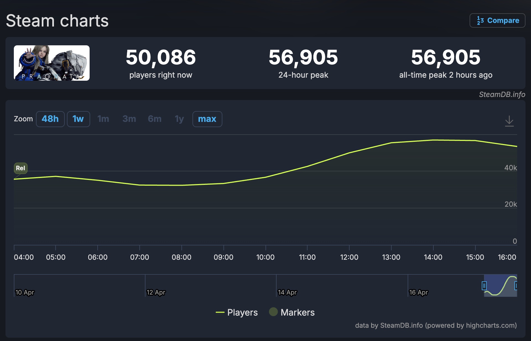531x341 pixels.
Task: Select the 3m zoom option
Action: tap(129, 119)
